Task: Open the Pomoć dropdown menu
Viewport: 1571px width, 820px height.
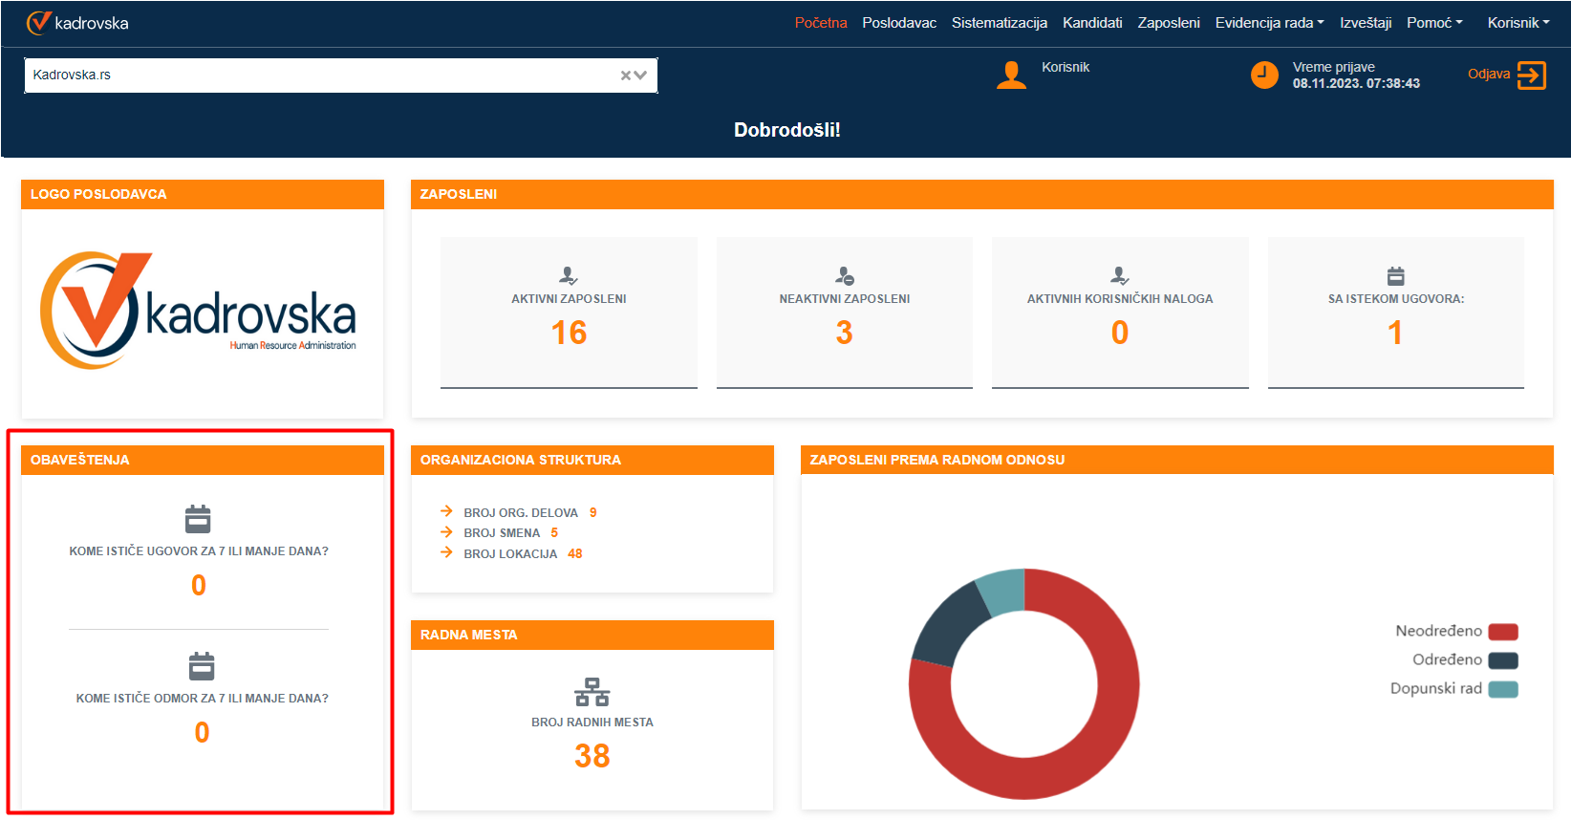Action: click(x=1433, y=23)
